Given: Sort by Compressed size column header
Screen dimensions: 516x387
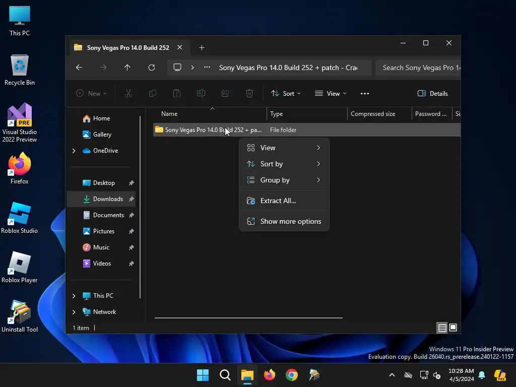Looking at the screenshot, I should pos(379,114).
